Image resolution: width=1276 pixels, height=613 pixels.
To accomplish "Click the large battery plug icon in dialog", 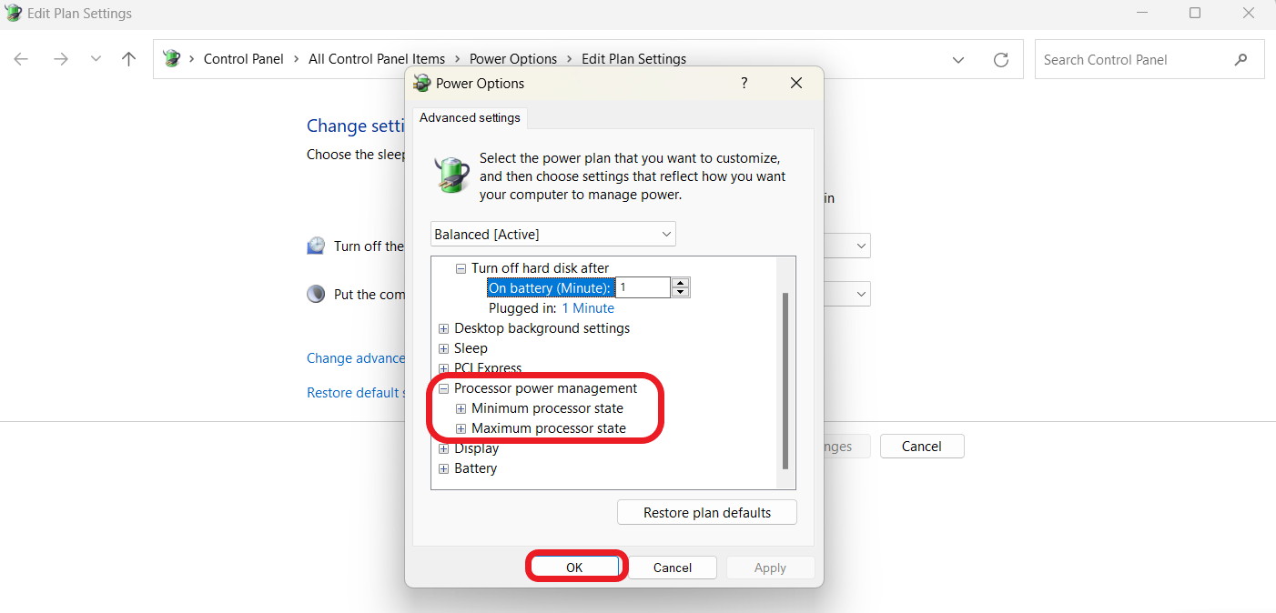I will click(x=451, y=174).
